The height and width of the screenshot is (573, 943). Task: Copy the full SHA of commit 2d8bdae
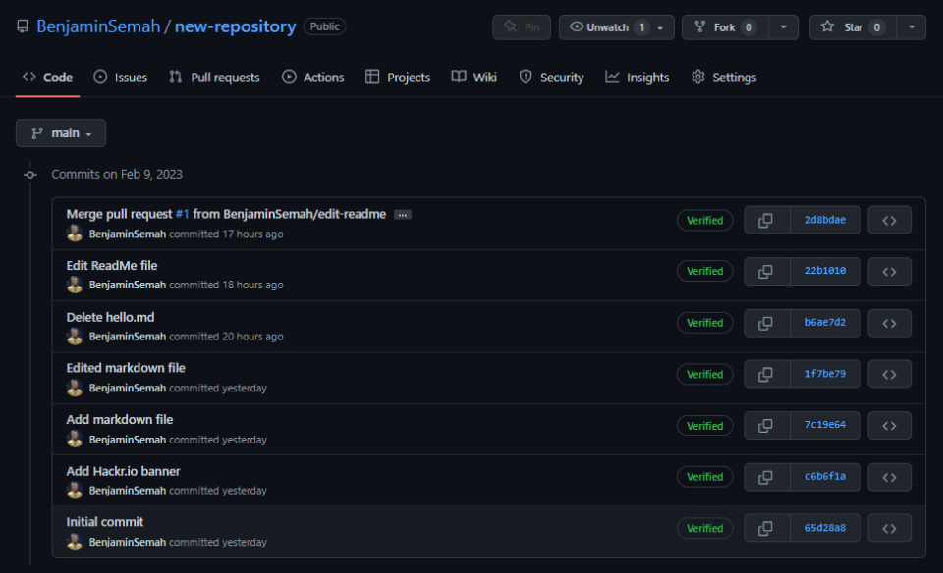(766, 220)
